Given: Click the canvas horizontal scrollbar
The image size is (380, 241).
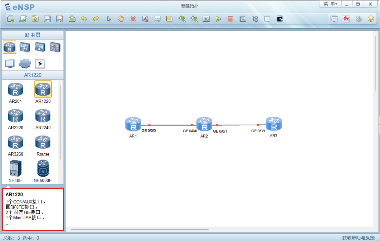Looking at the screenshot, I should click(140, 229).
